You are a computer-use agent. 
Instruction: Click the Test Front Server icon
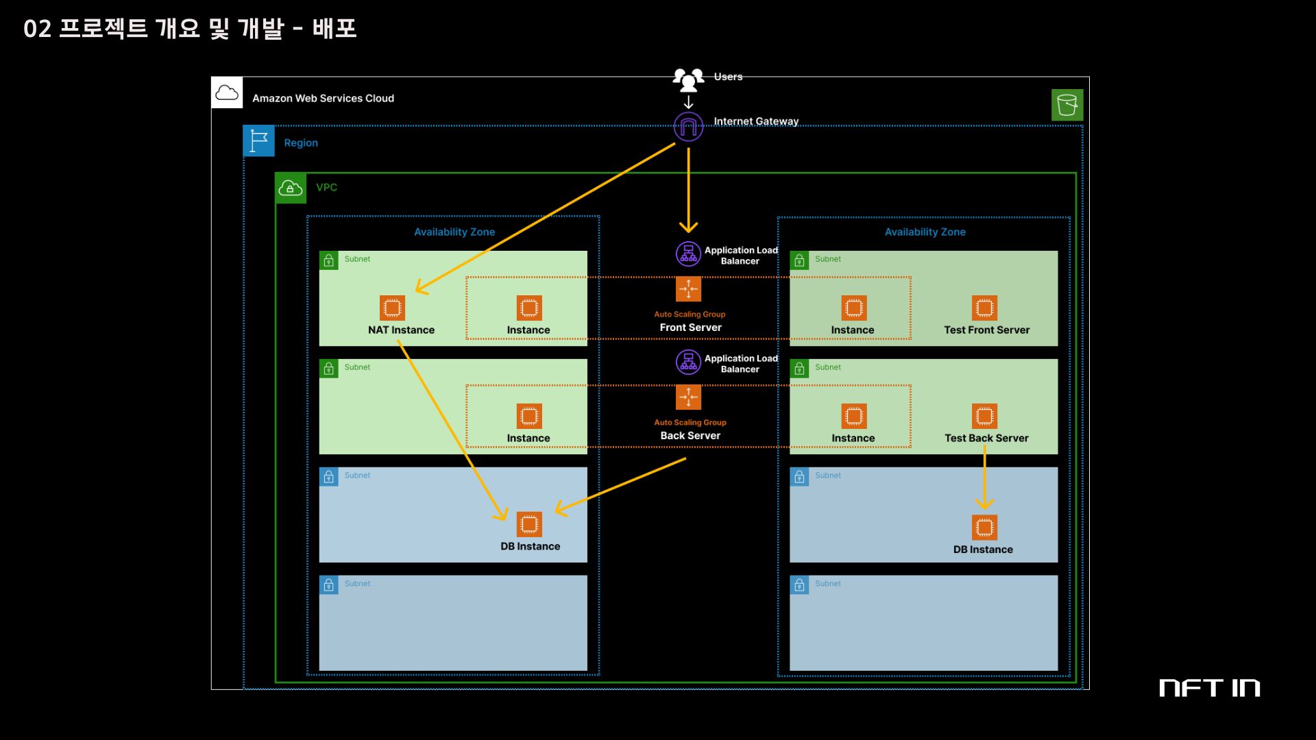click(x=984, y=308)
